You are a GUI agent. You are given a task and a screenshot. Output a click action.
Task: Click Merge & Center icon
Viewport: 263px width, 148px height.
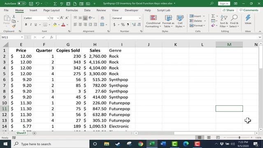[x=102, y=25]
